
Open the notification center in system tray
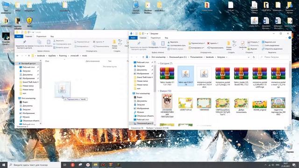pyautogui.click(x=294, y=165)
